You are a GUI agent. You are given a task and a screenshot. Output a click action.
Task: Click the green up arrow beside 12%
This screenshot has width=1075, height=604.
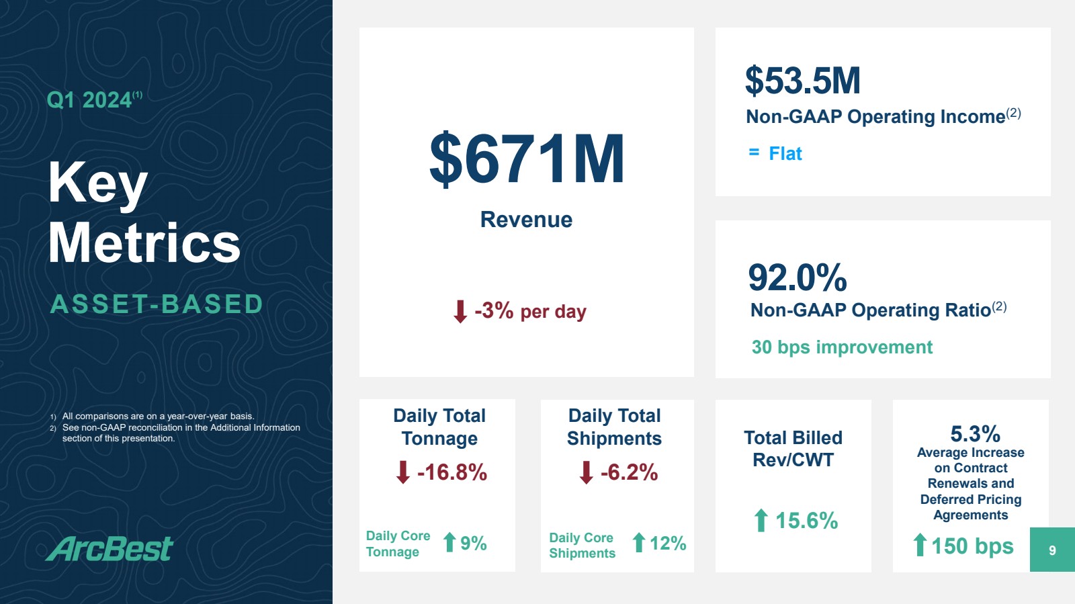pos(639,542)
